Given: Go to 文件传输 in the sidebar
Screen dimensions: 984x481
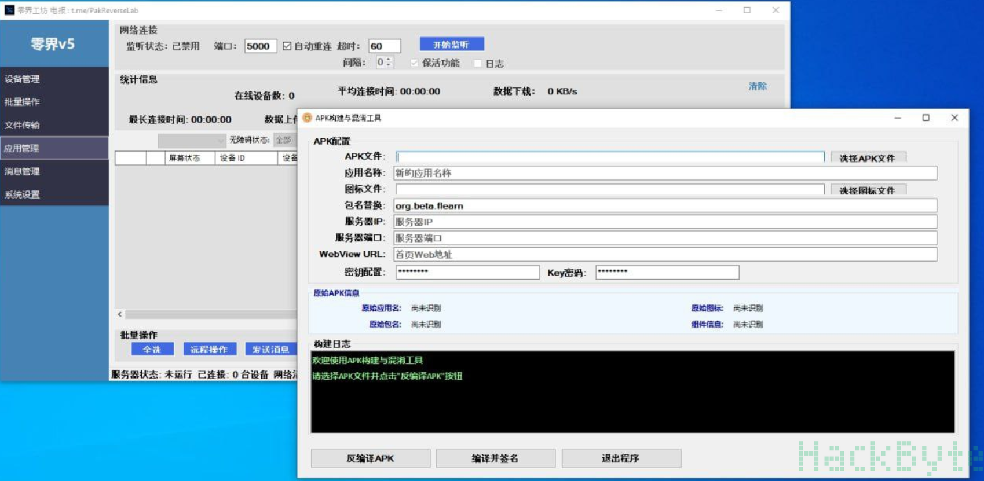Looking at the screenshot, I should tap(54, 125).
